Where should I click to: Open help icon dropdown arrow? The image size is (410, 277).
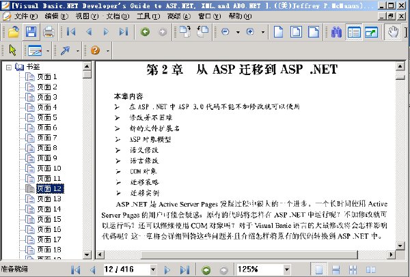tap(108, 50)
